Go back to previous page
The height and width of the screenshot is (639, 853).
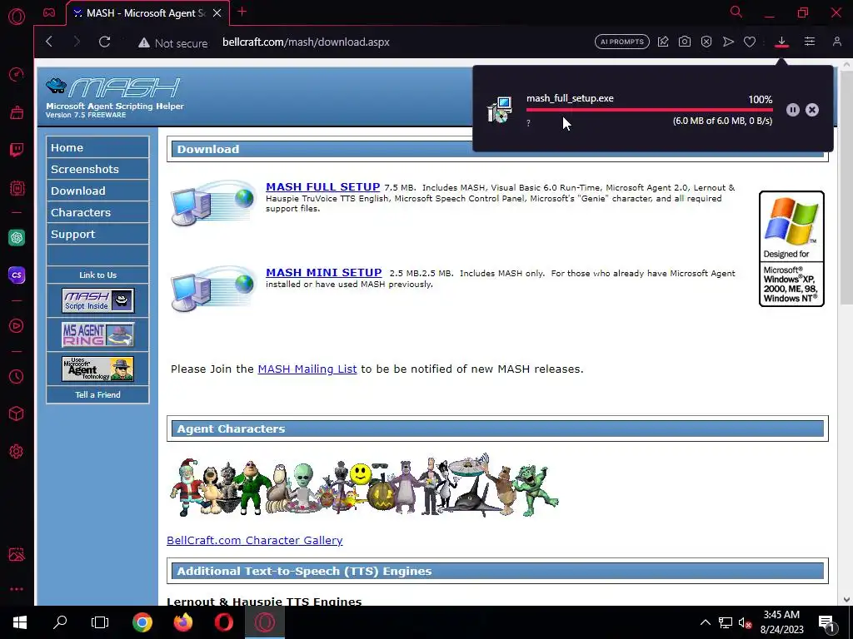pos(49,42)
